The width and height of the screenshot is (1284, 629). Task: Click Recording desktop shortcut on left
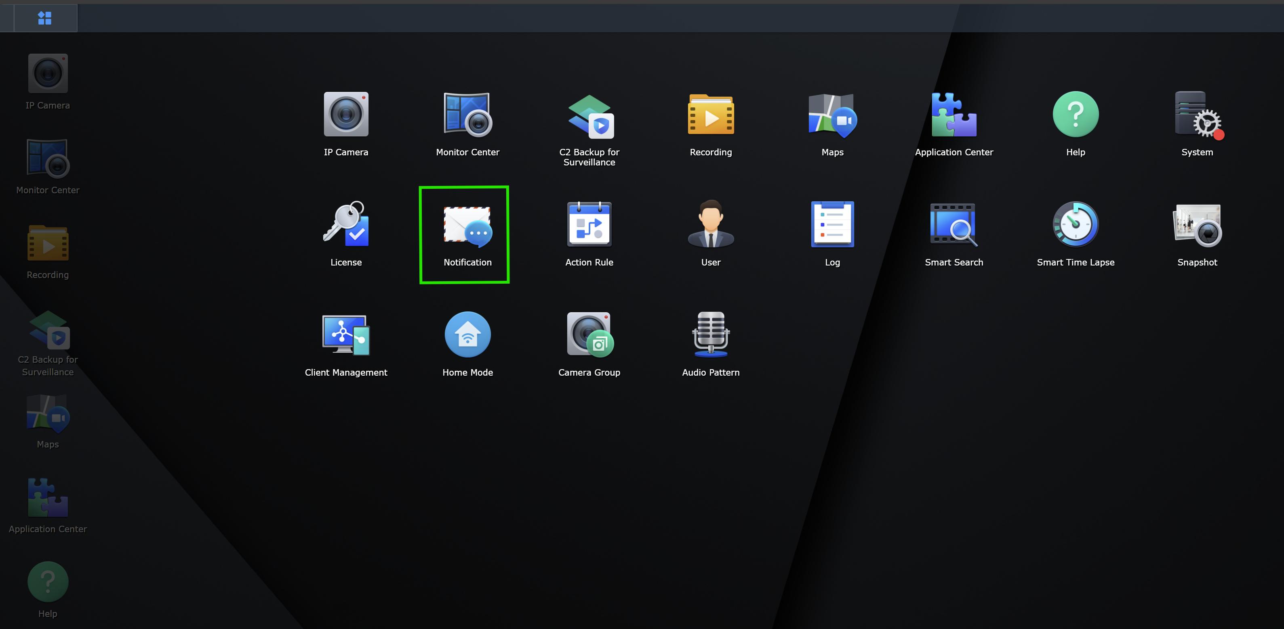(x=48, y=252)
